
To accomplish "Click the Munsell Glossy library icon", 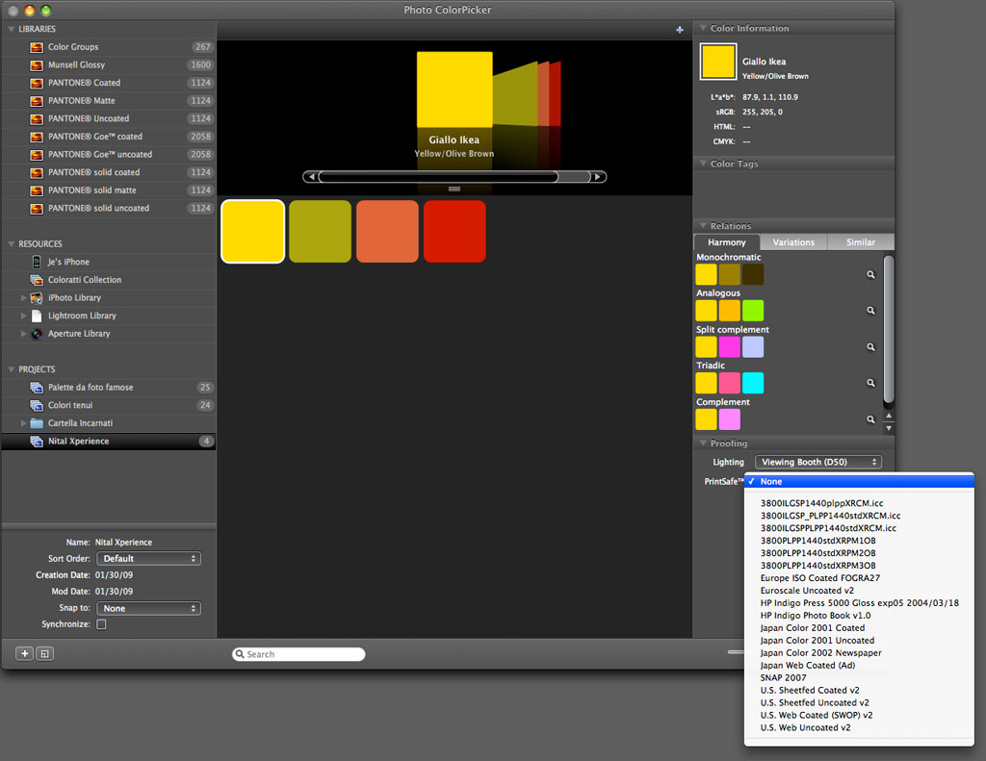I will click(x=37, y=65).
